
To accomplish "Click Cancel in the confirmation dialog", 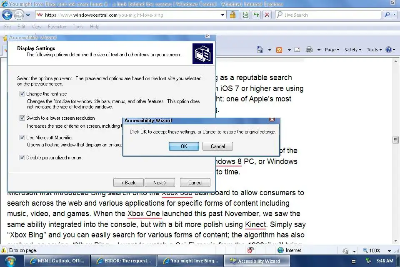I will (217, 146).
